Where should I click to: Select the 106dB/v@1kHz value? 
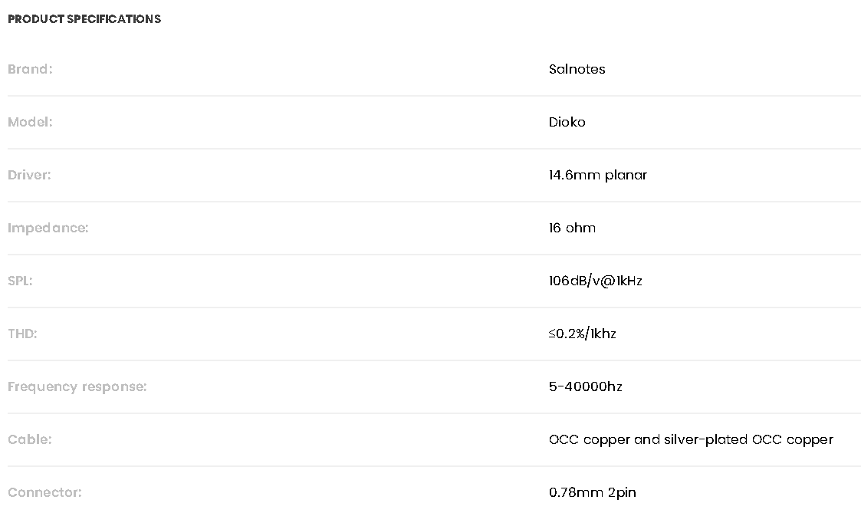[595, 281]
